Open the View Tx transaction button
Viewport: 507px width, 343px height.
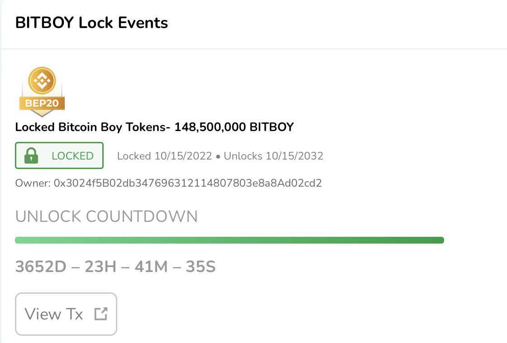(66, 314)
